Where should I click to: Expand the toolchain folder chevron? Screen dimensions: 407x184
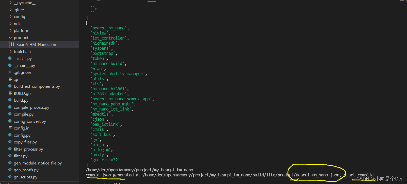click(x=10, y=51)
